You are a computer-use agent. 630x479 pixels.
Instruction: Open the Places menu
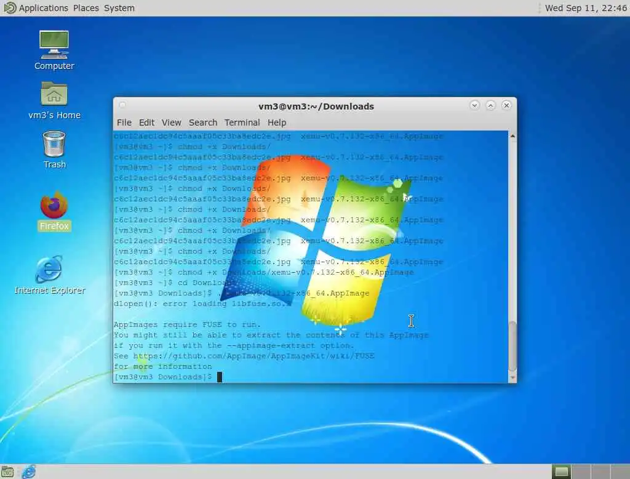[86, 8]
